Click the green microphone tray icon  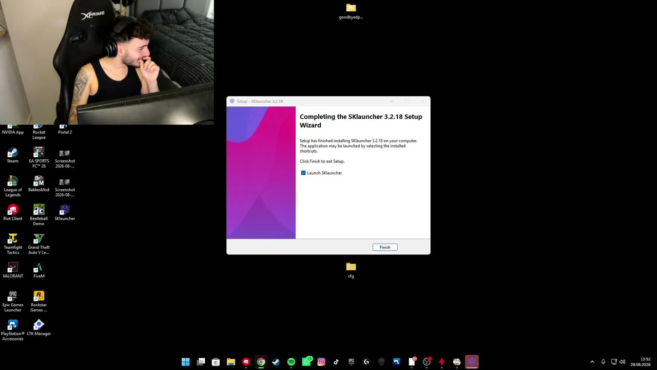coord(603,362)
